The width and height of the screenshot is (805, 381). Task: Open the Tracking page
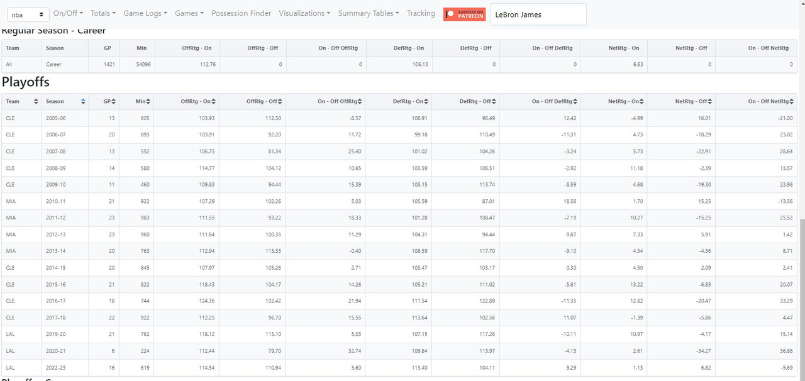pyautogui.click(x=421, y=13)
